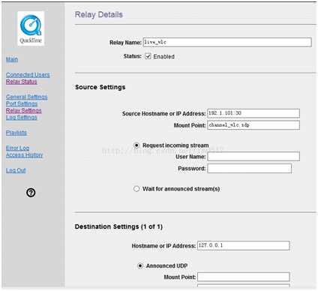Click the QuickTime logo icon
The width and height of the screenshot is (318, 291).
pos(31,28)
